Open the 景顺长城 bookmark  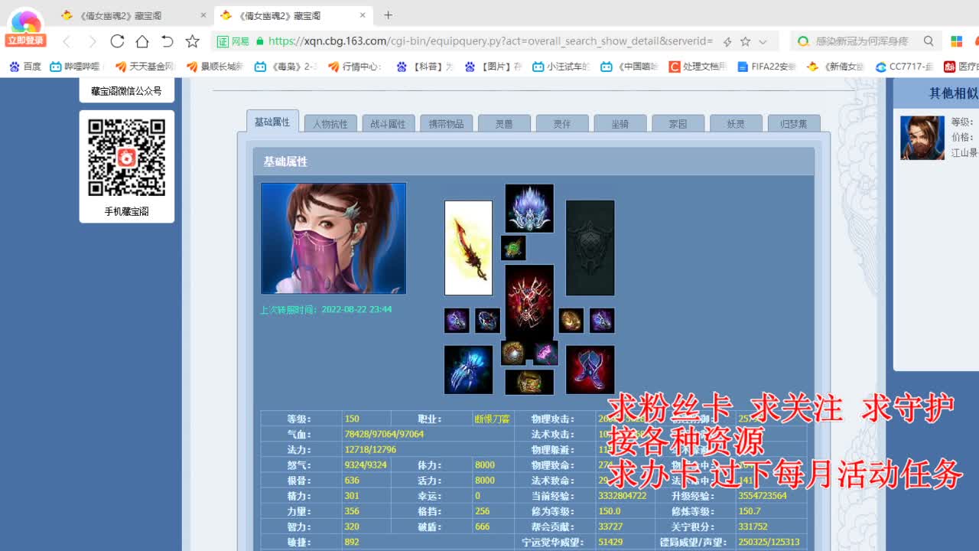pyautogui.click(x=215, y=67)
